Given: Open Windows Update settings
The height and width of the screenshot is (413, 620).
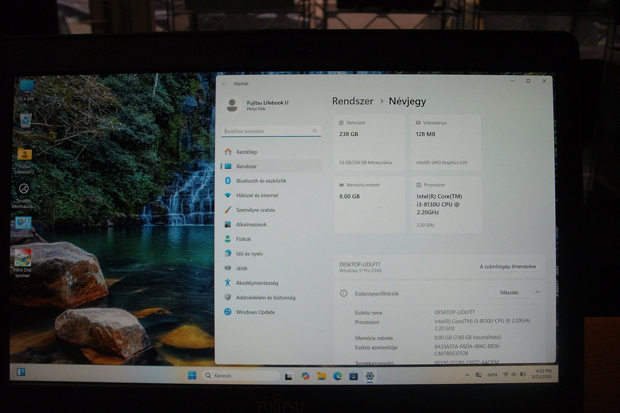Looking at the screenshot, I should (271, 312).
